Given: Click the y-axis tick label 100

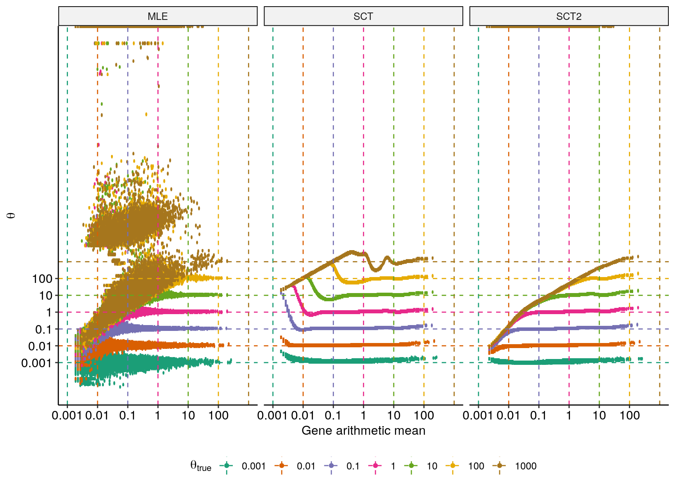Looking at the screenshot, I should 42,279.
